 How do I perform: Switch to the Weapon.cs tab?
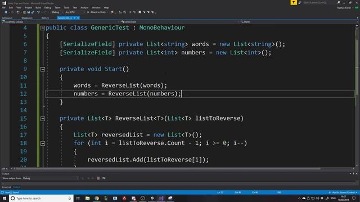pos(27,17)
